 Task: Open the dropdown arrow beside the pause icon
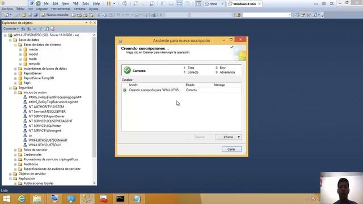[x=114, y=3]
